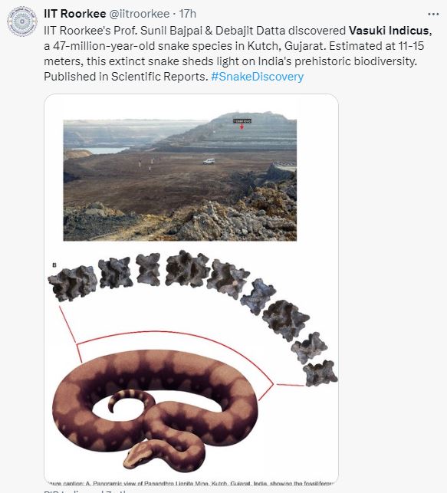Click the coiled snake illustration
Image resolution: width=447 pixels, height=493 pixels.
pos(155,409)
